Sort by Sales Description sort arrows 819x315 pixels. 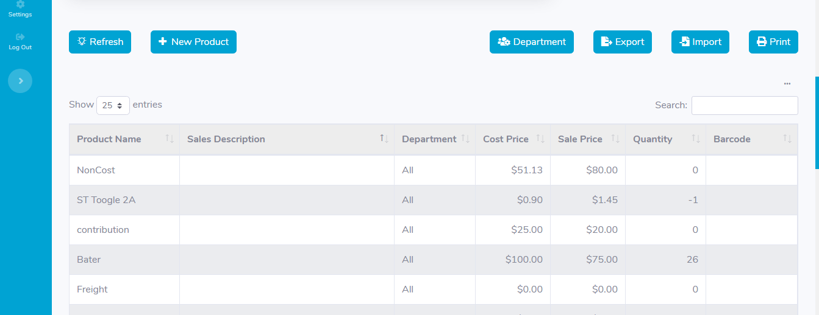384,139
